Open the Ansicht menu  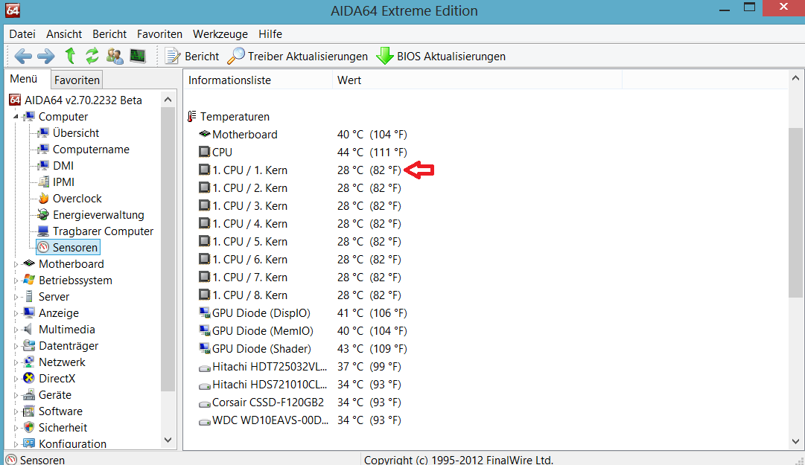pos(63,33)
